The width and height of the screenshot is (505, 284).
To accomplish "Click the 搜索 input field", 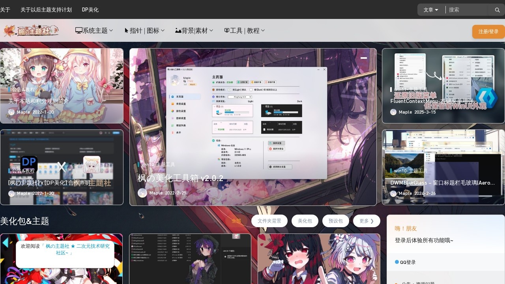I will 468,10.
